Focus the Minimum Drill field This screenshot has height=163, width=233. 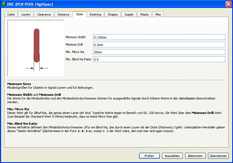[159, 45]
